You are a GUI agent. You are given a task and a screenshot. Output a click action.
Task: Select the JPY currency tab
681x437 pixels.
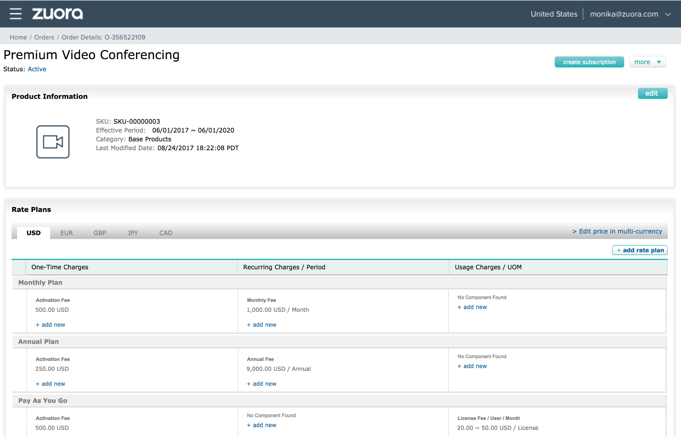(x=133, y=233)
